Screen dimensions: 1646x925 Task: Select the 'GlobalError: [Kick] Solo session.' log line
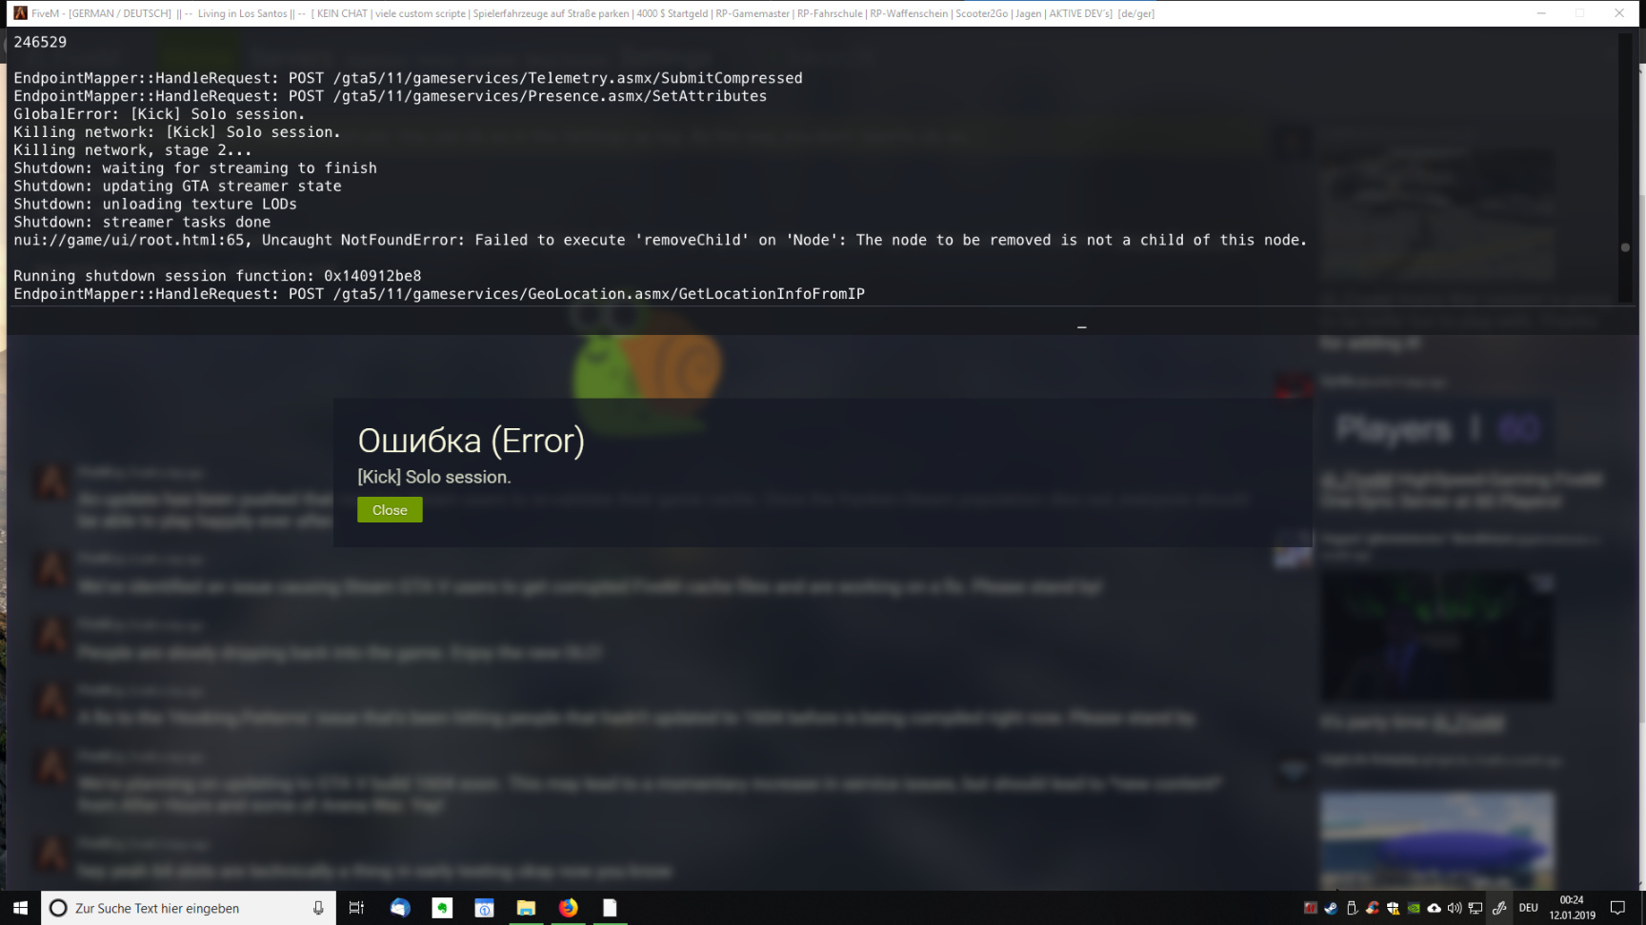point(159,114)
